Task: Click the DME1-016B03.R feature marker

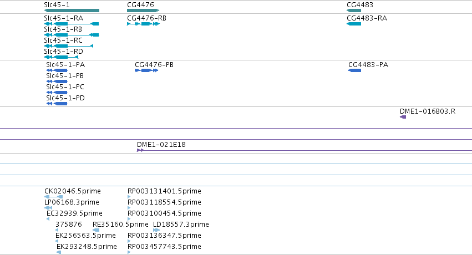Action: 403,117
